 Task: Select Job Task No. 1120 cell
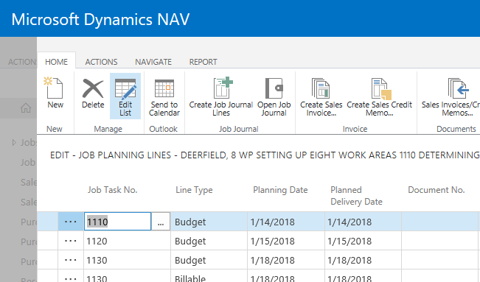tap(127, 241)
